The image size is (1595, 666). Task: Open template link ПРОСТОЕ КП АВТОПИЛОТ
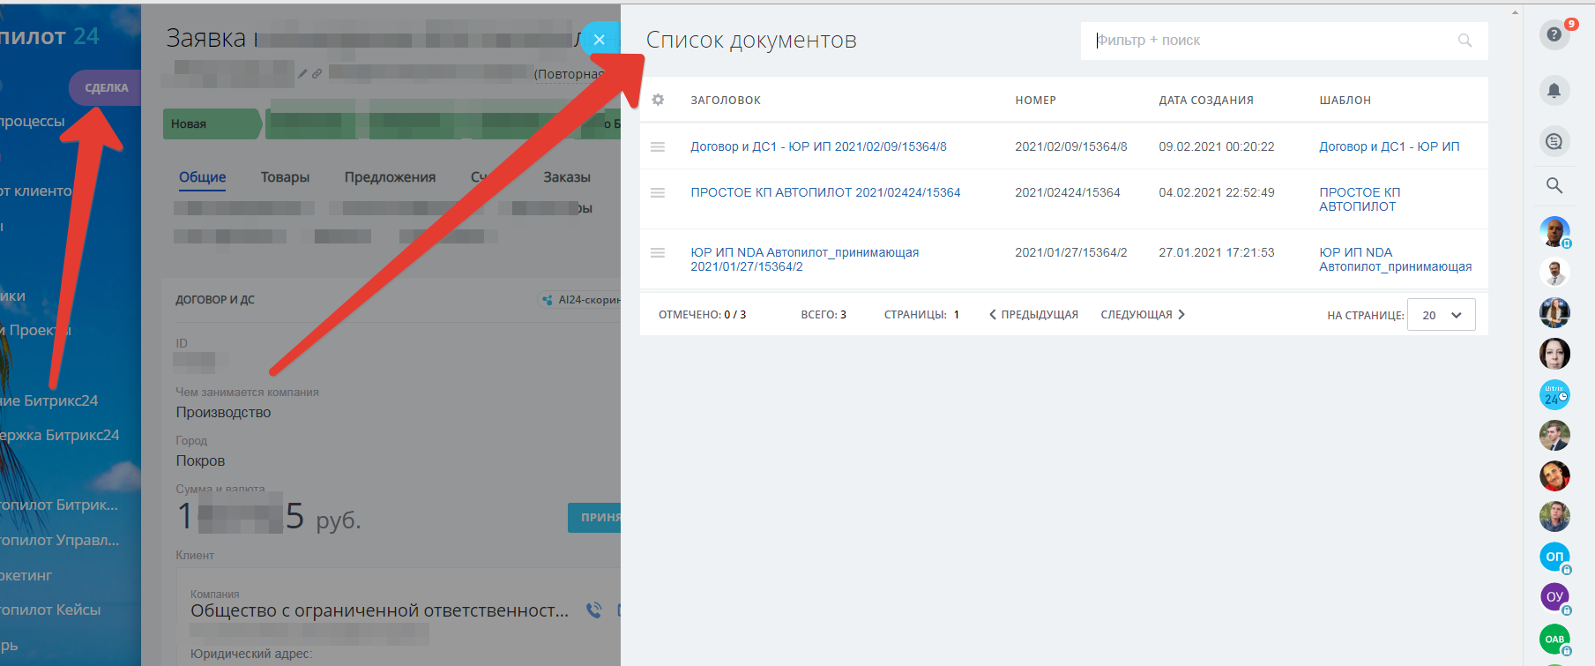click(x=1359, y=199)
